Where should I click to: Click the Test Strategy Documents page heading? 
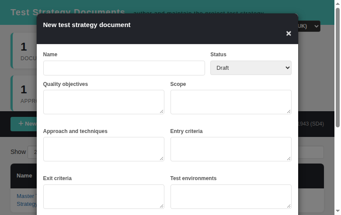pyautogui.click(x=68, y=12)
